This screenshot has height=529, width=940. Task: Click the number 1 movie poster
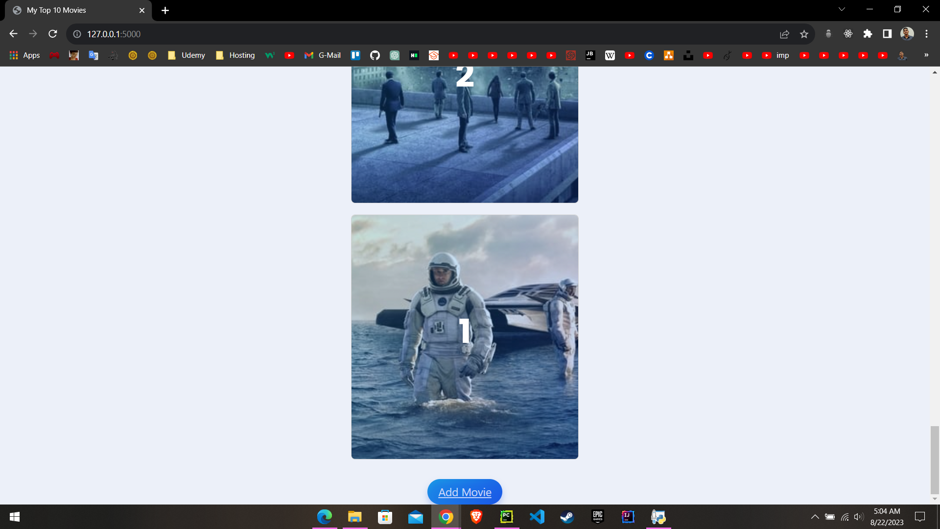pos(465,337)
